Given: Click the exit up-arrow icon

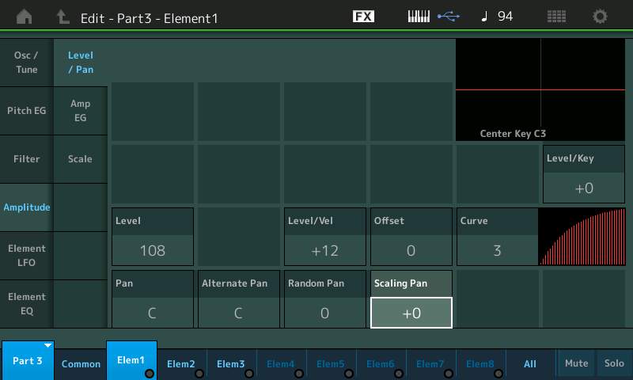Looking at the screenshot, I should [x=63, y=17].
